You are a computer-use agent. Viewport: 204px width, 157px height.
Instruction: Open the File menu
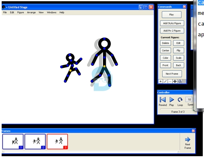[x=5, y=12]
